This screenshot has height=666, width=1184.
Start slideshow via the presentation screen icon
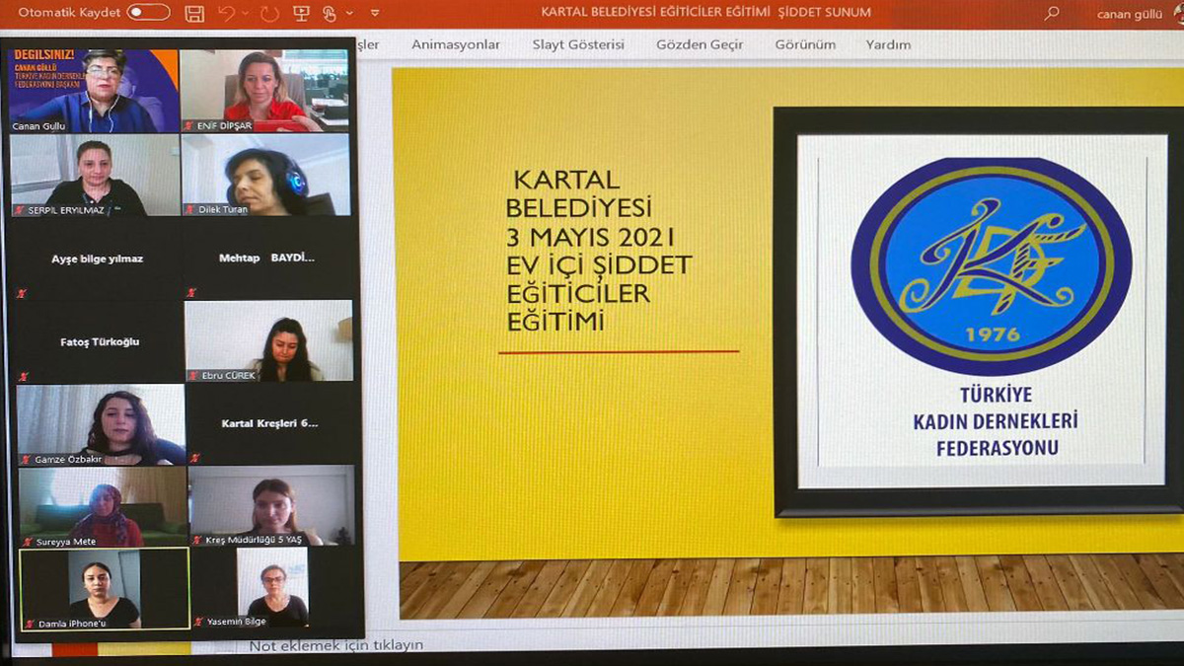301,13
